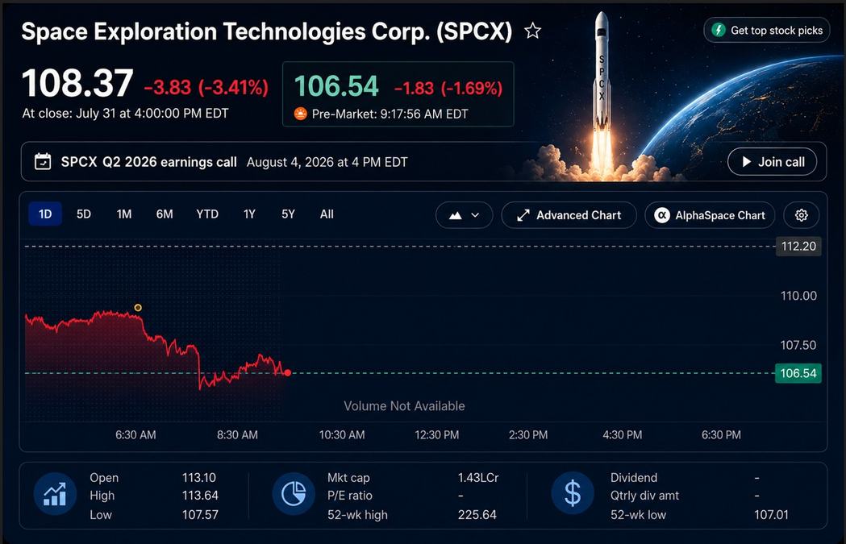Click the yellow event marker on the chart
The image size is (846, 544).
pyautogui.click(x=138, y=307)
